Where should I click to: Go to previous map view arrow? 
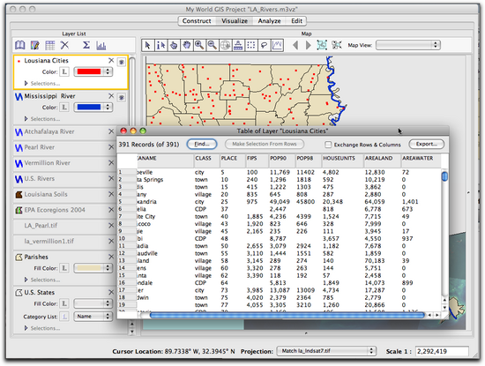tap(295, 45)
